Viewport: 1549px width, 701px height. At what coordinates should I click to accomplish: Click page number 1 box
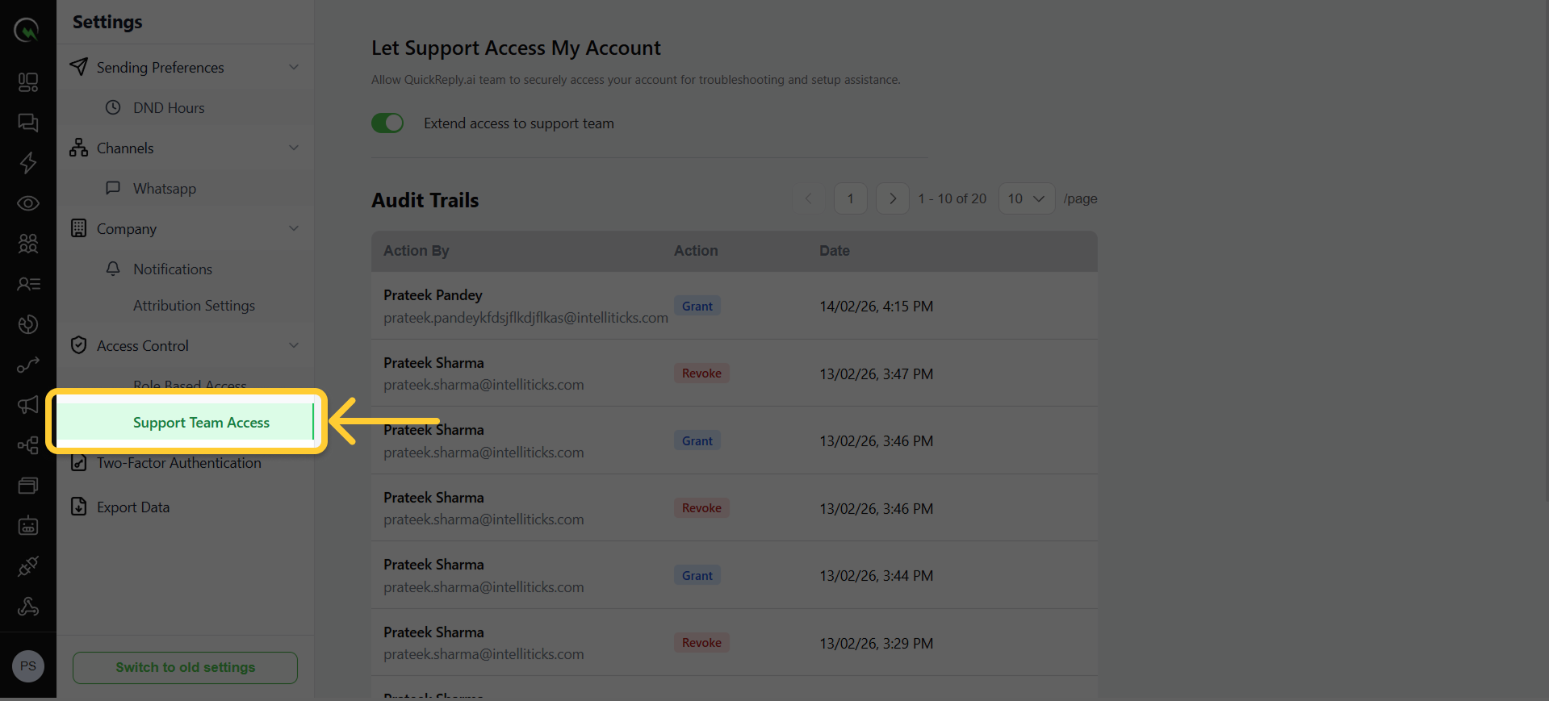point(850,198)
